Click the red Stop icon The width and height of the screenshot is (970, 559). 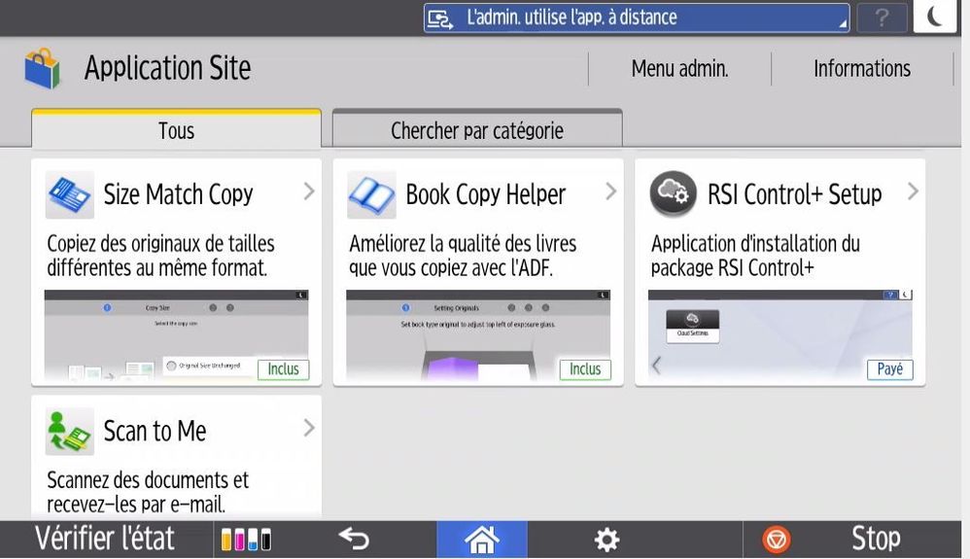click(777, 540)
